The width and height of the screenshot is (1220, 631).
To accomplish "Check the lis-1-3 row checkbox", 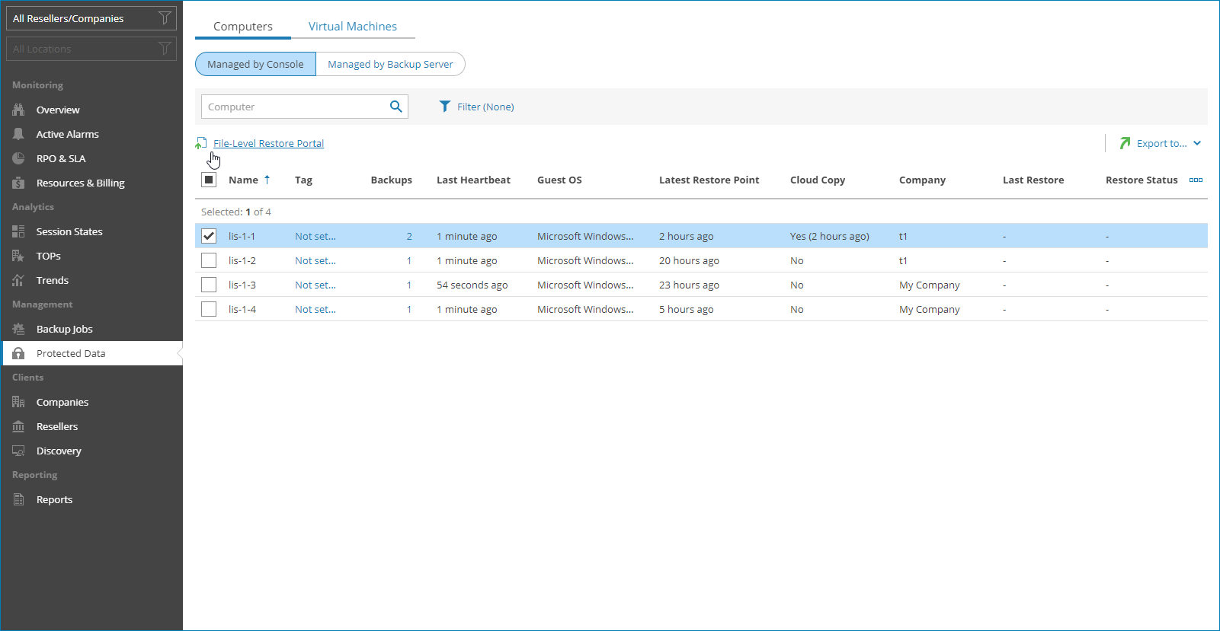I will (x=209, y=285).
